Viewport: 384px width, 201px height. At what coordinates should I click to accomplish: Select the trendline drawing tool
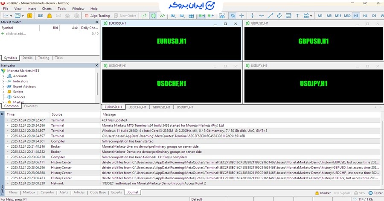click(x=270, y=16)
